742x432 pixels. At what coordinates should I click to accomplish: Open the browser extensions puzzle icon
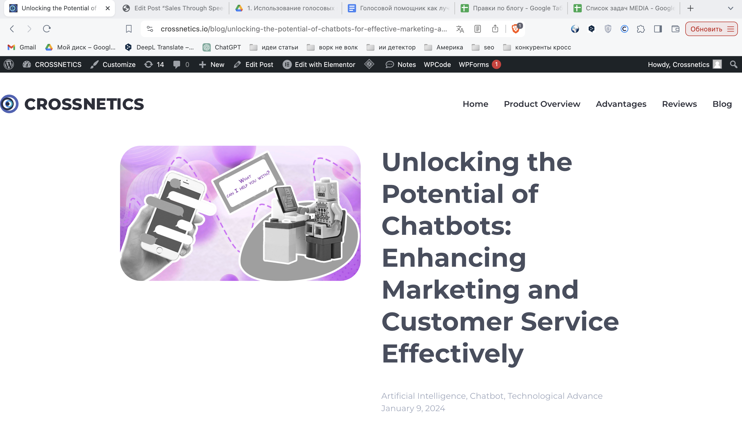pos(641,29)
